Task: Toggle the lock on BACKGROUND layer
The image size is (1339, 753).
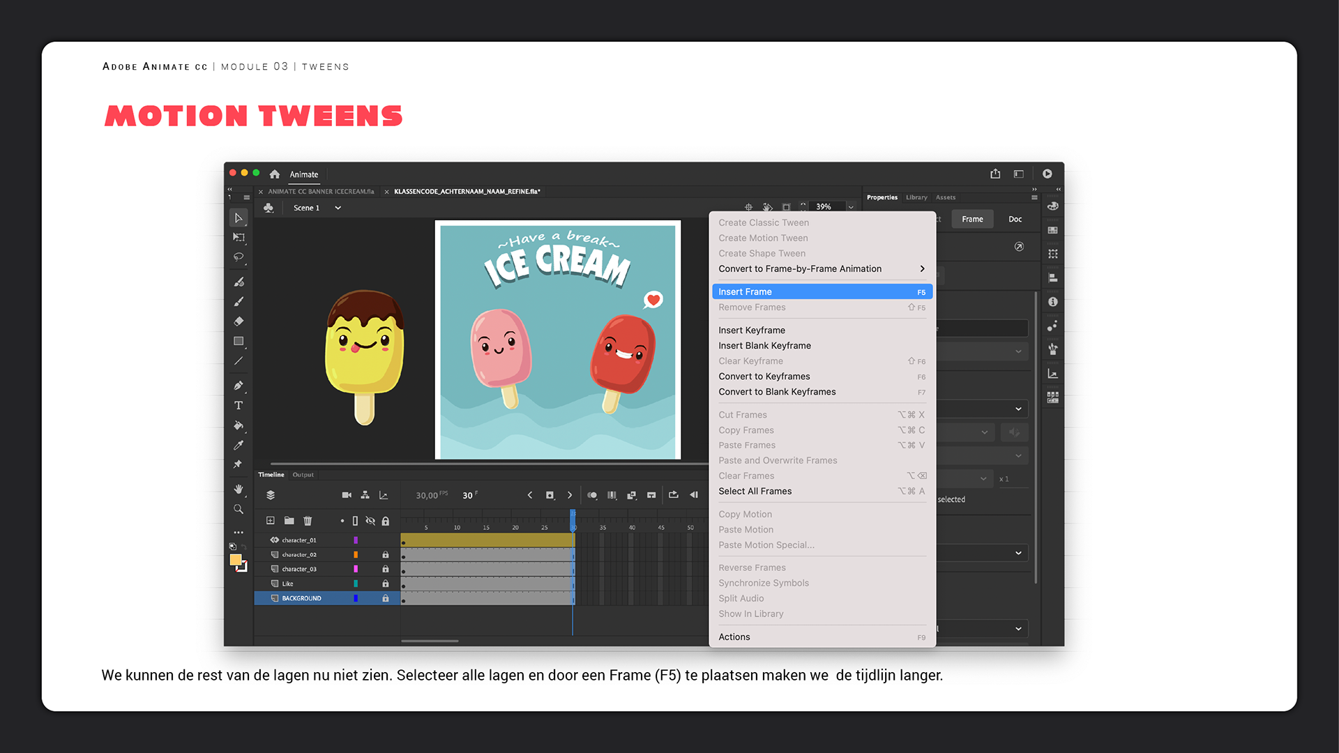Action: [385, 598]
